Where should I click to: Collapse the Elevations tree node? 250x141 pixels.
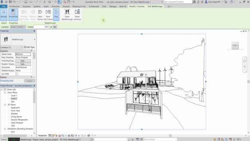tap(5, 129)
